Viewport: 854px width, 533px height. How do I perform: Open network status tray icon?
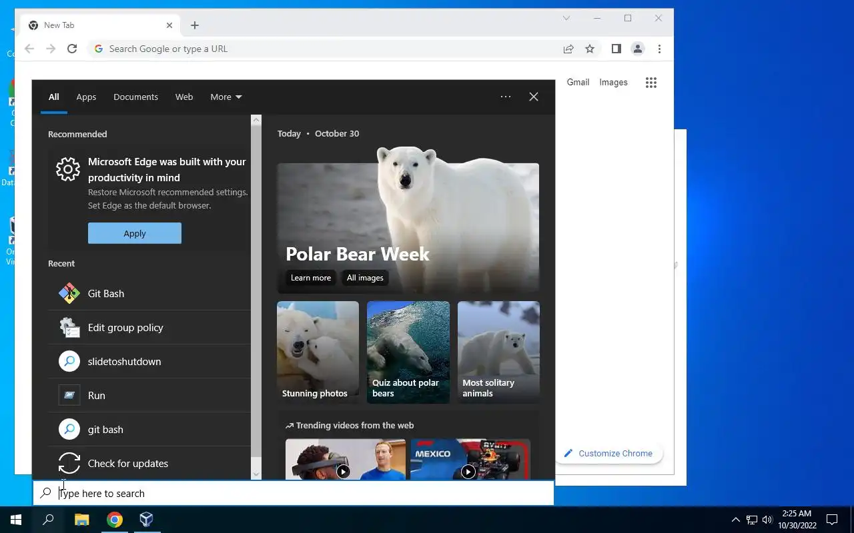click(752, 520)
